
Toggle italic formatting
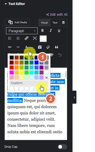[x=51, y=31]
